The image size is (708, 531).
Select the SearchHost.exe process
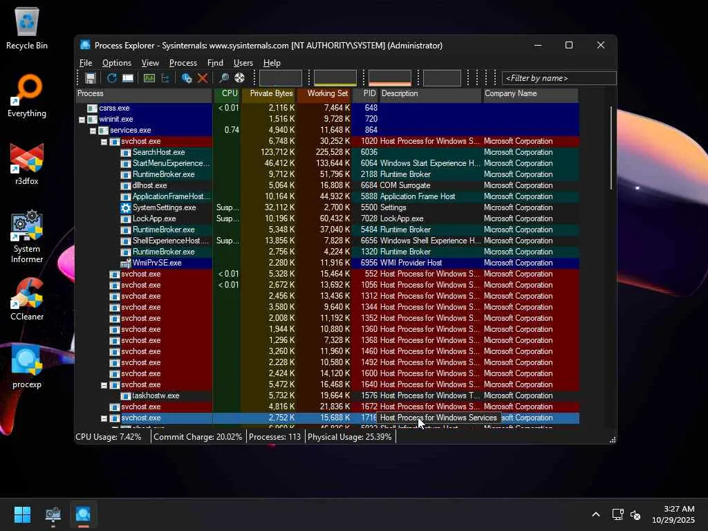327,152
